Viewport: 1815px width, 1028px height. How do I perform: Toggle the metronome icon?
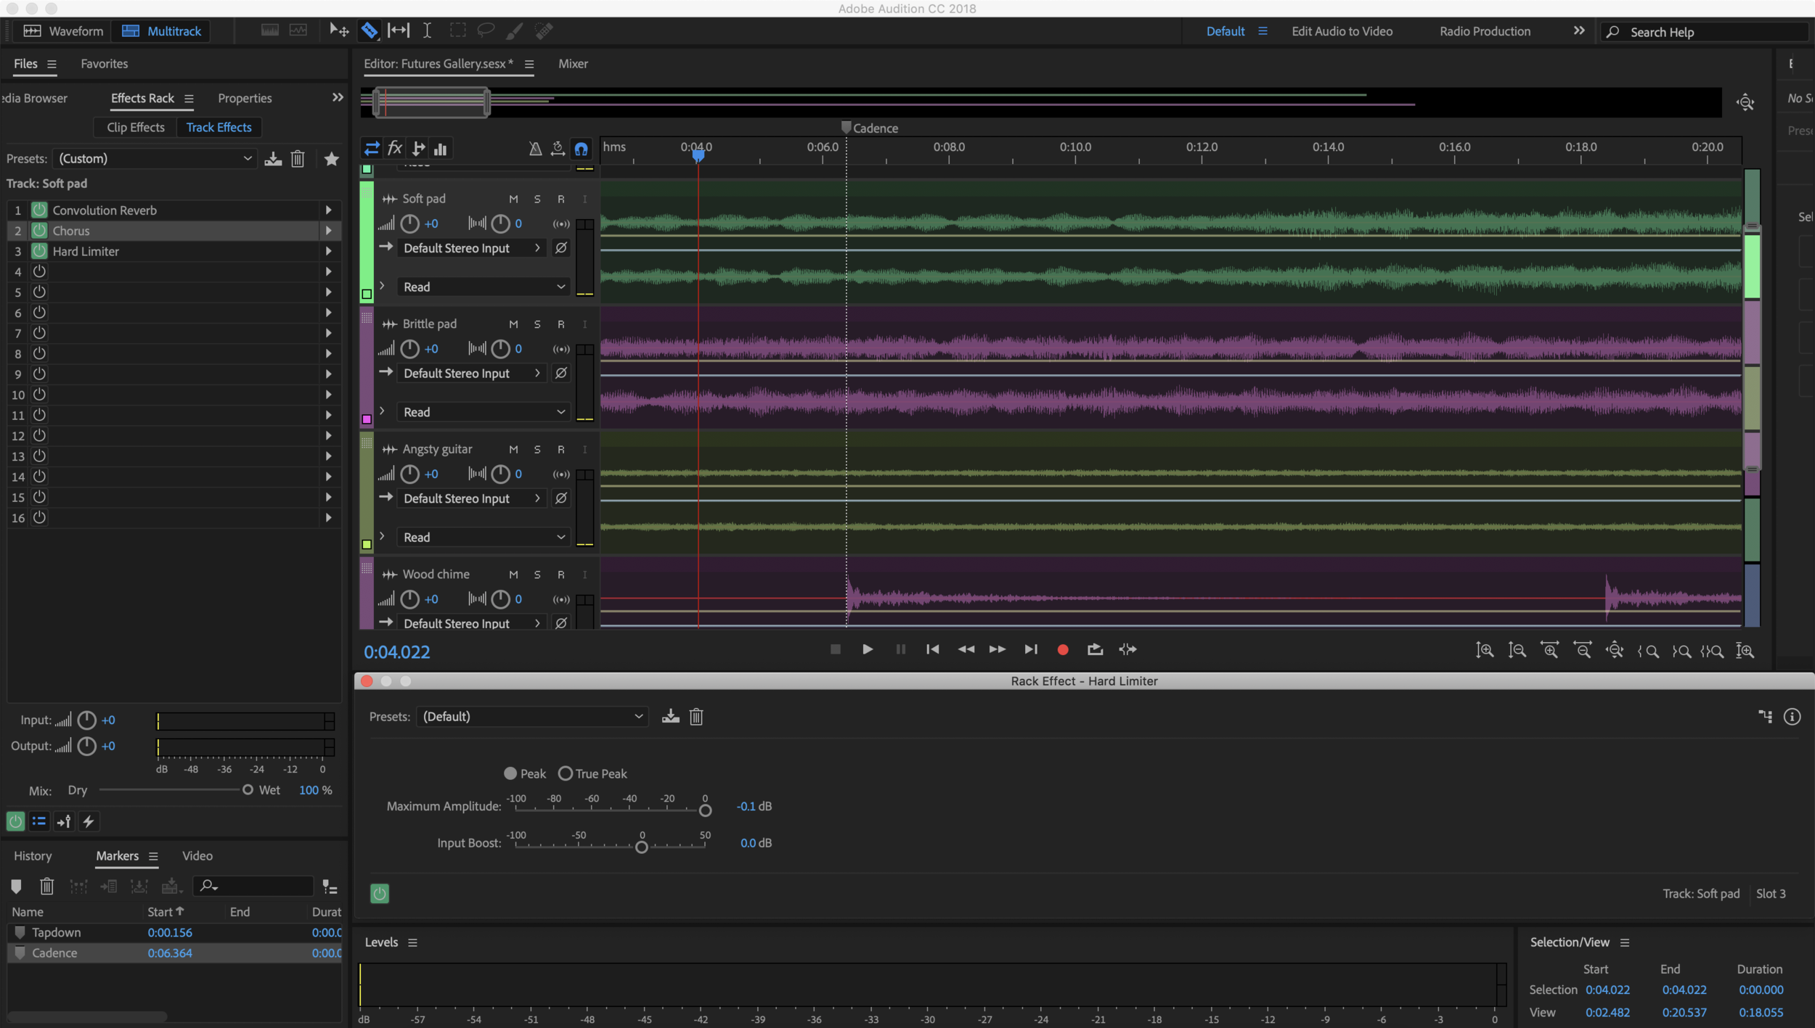click(x=535, y=149)
